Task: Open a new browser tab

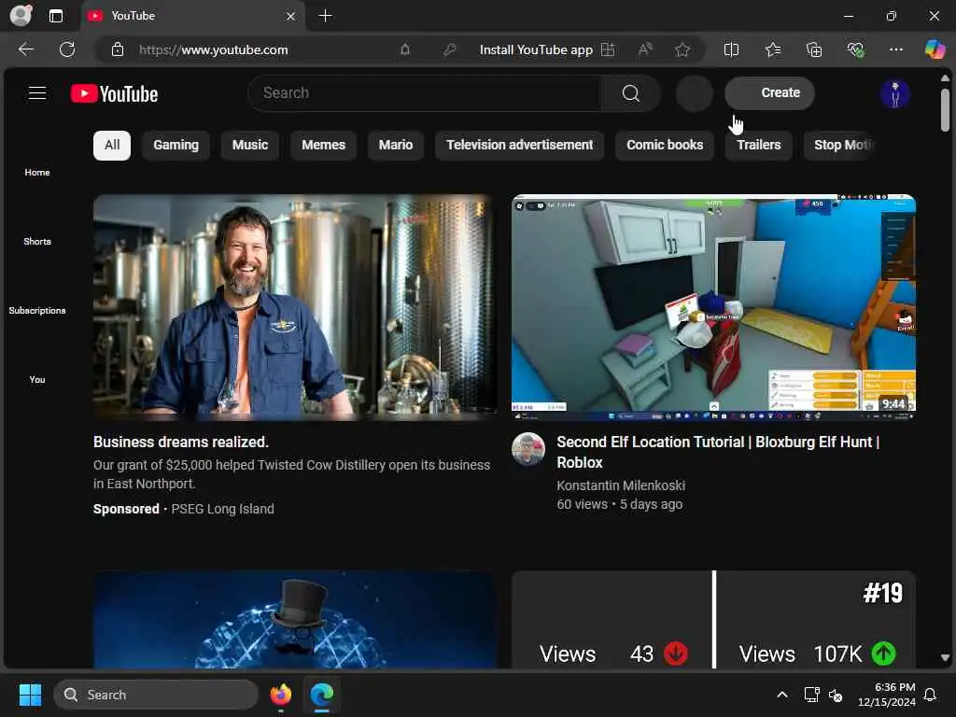Action: click(326, 16)
